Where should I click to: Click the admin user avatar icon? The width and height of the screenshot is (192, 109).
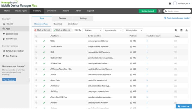coord(175,3)
